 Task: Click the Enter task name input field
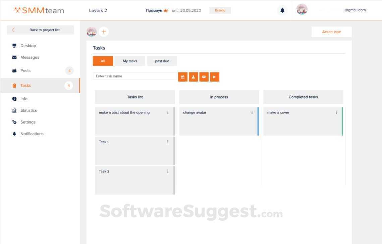[134, 76]
